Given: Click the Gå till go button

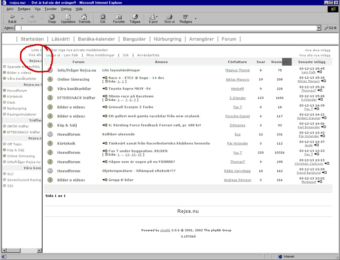Looking at the screenshot, I should click(x=330, y=28).
